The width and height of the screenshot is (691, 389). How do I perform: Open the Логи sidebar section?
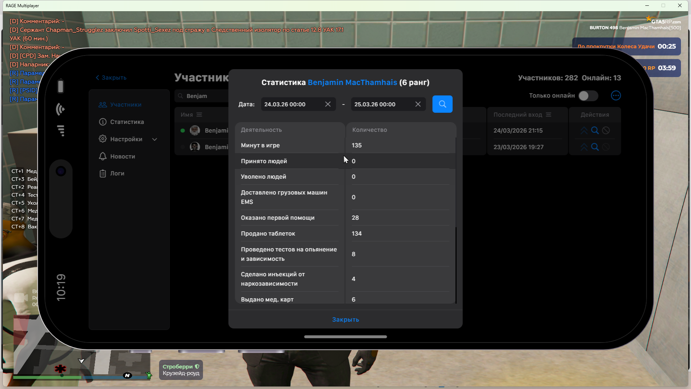click(x=117, y=173)
